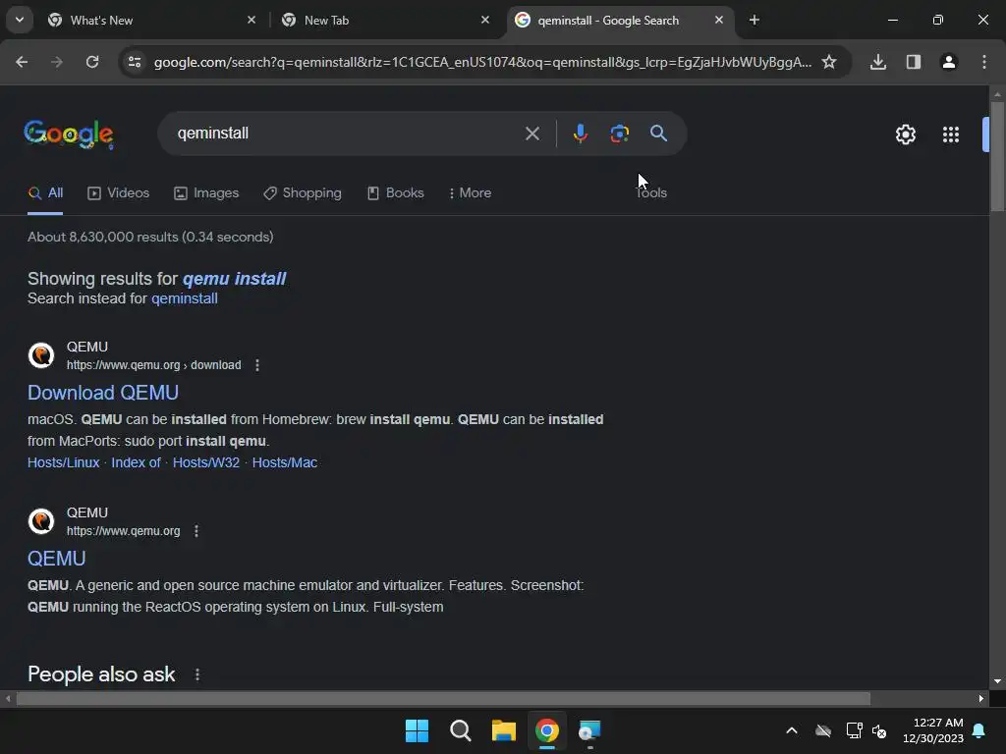The width and height of the screenshot is (1006, 754).
Task: Open the Chrome profile icon
Action: [x=949, y=62]
